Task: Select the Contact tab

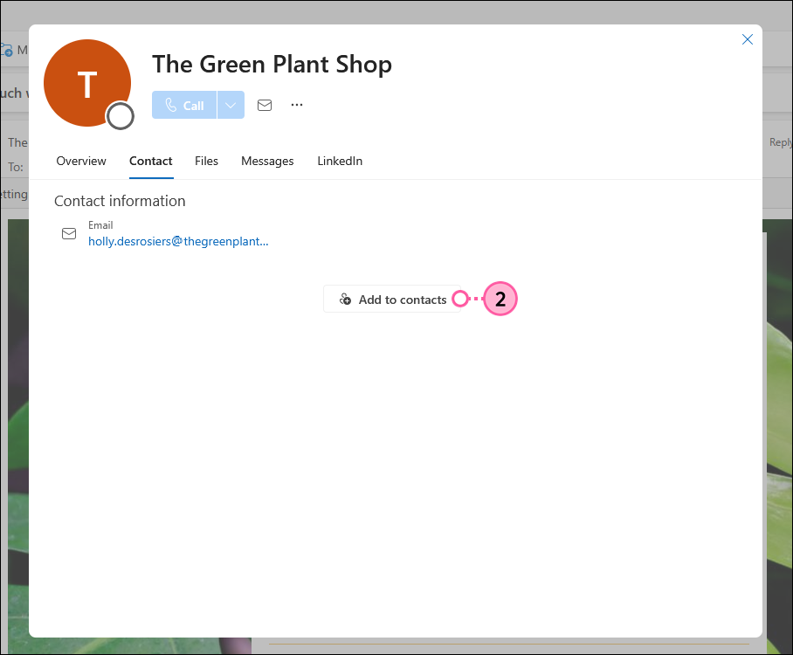Action: [150, 161]
